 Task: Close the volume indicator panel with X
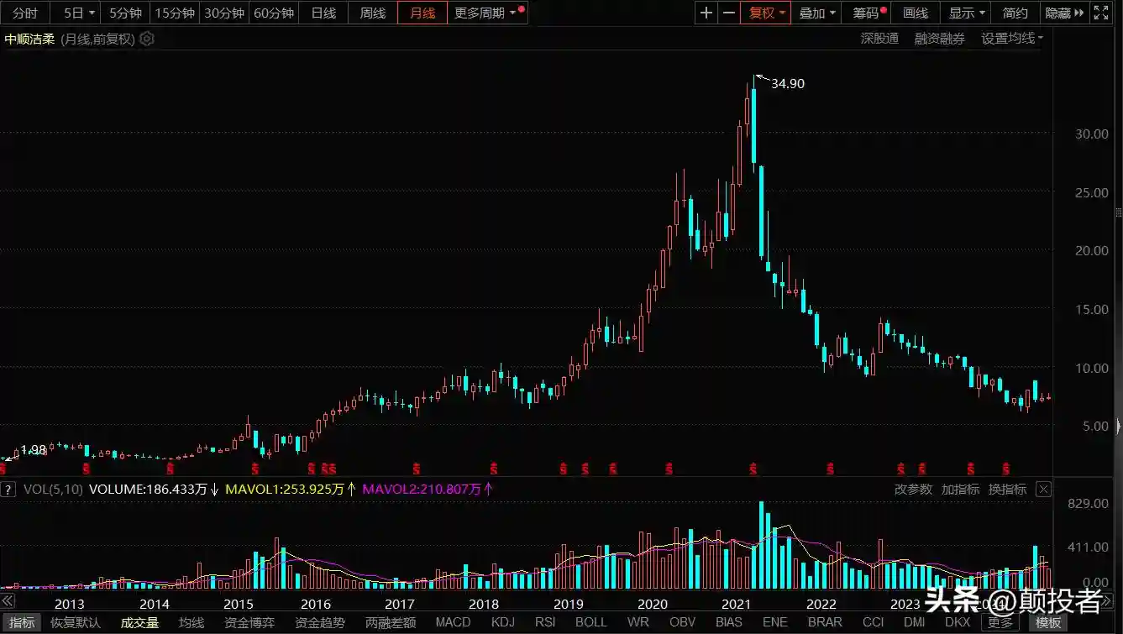click(x=1042, y=489)
